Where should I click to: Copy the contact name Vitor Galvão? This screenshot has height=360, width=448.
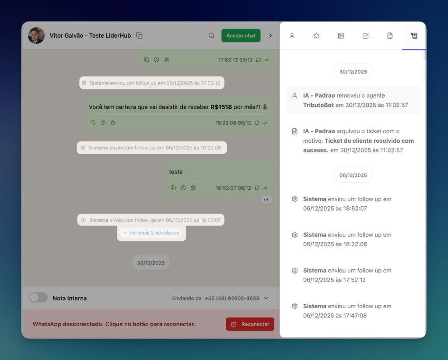[139, 35]
